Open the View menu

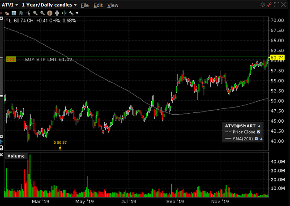[113, 5]
